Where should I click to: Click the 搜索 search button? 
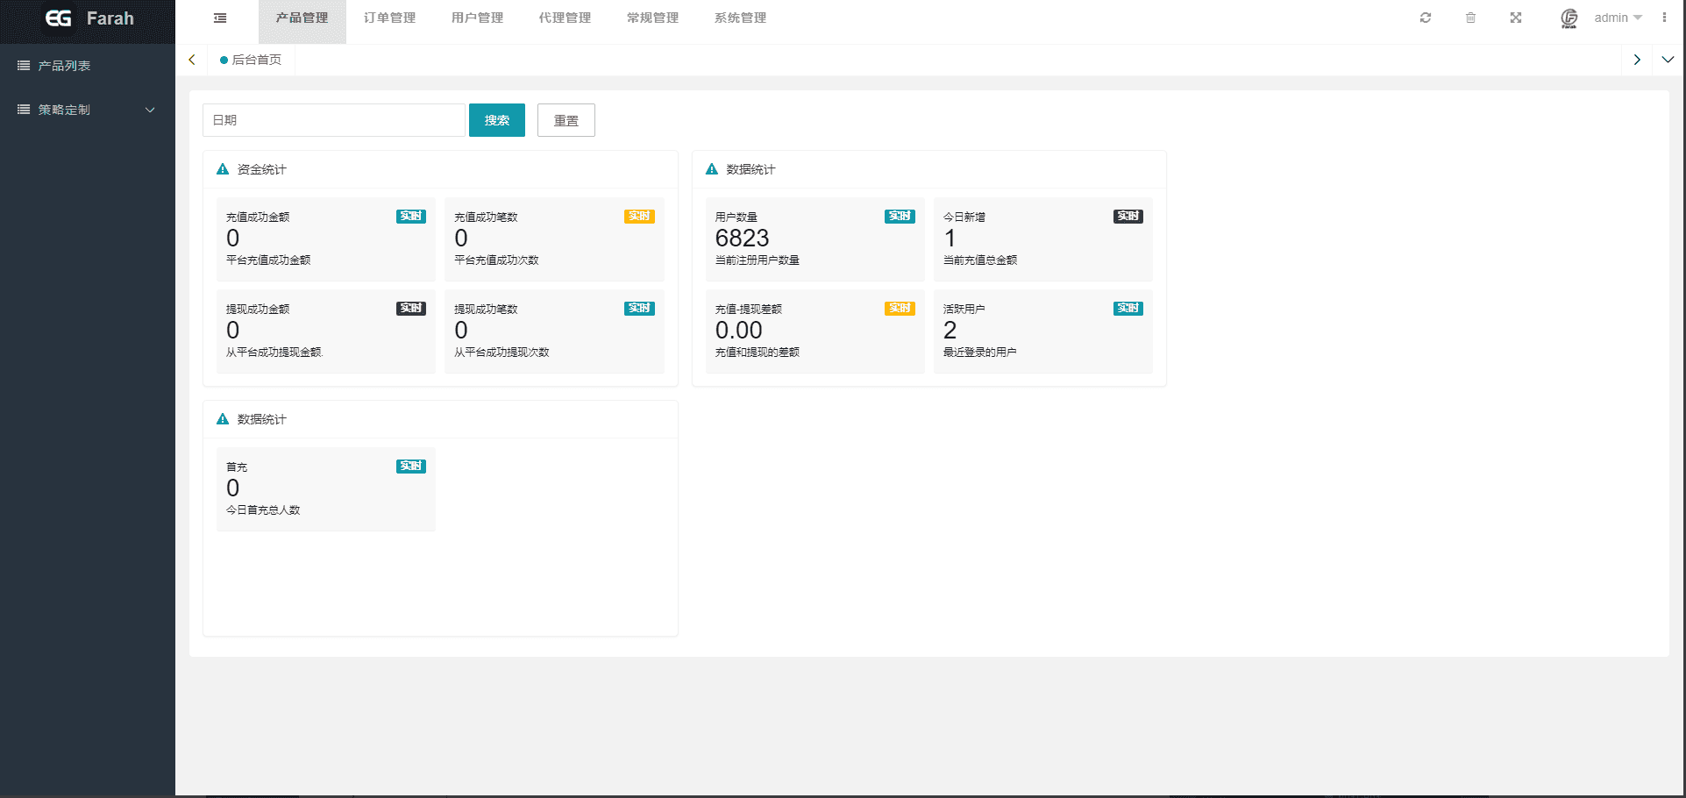click(x=496, y=120)
